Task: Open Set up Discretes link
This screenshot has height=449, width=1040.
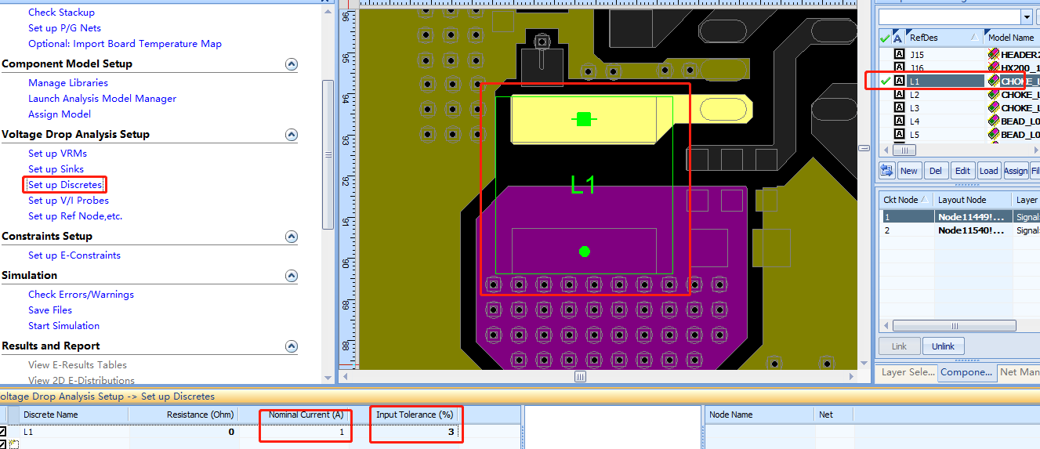Action: point(65,185)
